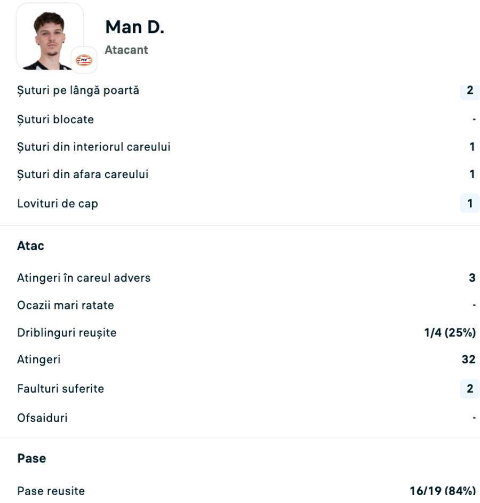
Task: Click the highlighted value 1 for headers
Action: 470,203
